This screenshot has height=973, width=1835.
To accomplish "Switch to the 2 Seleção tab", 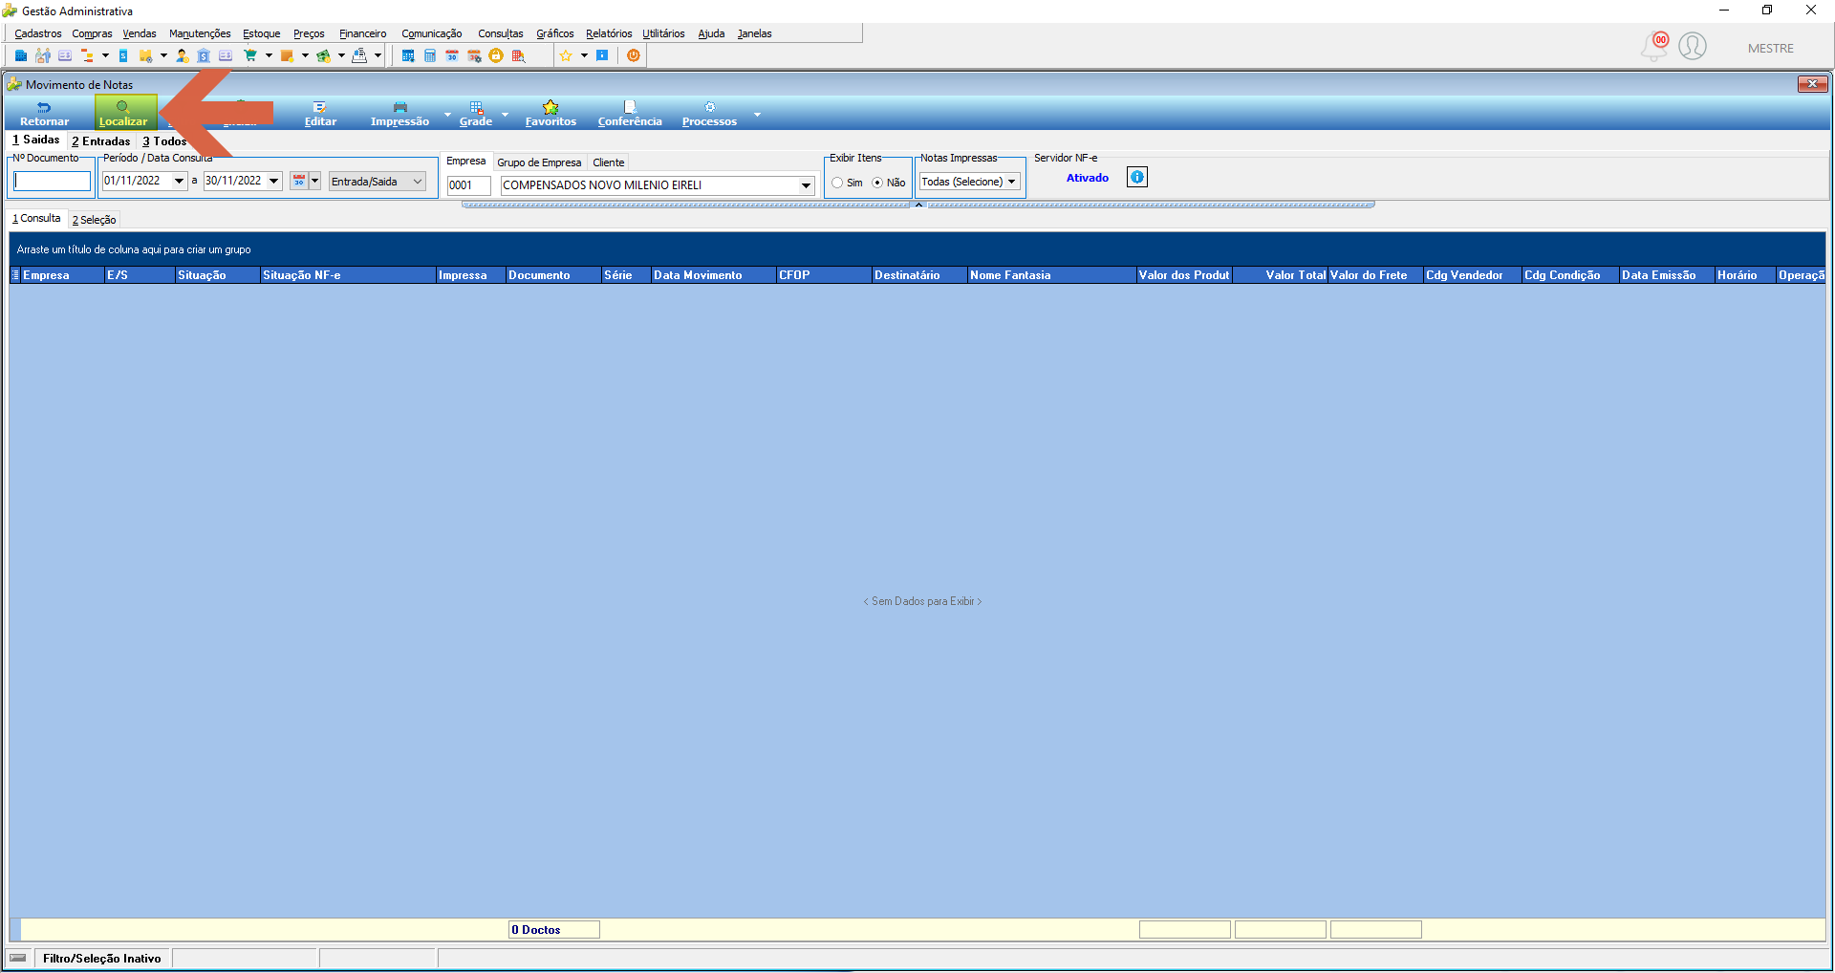I will 94,220.
